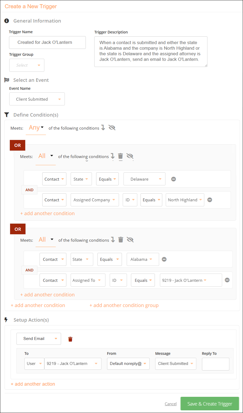Delete the Delaware condition group with trash icon

coord(120,156)
